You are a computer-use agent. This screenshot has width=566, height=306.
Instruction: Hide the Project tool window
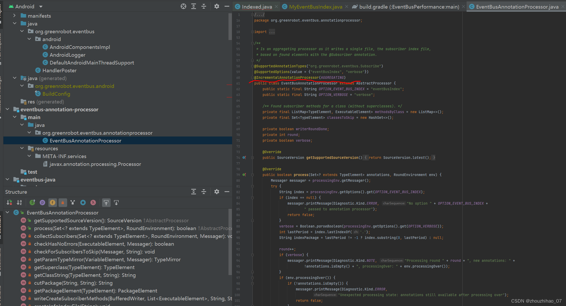227,6
